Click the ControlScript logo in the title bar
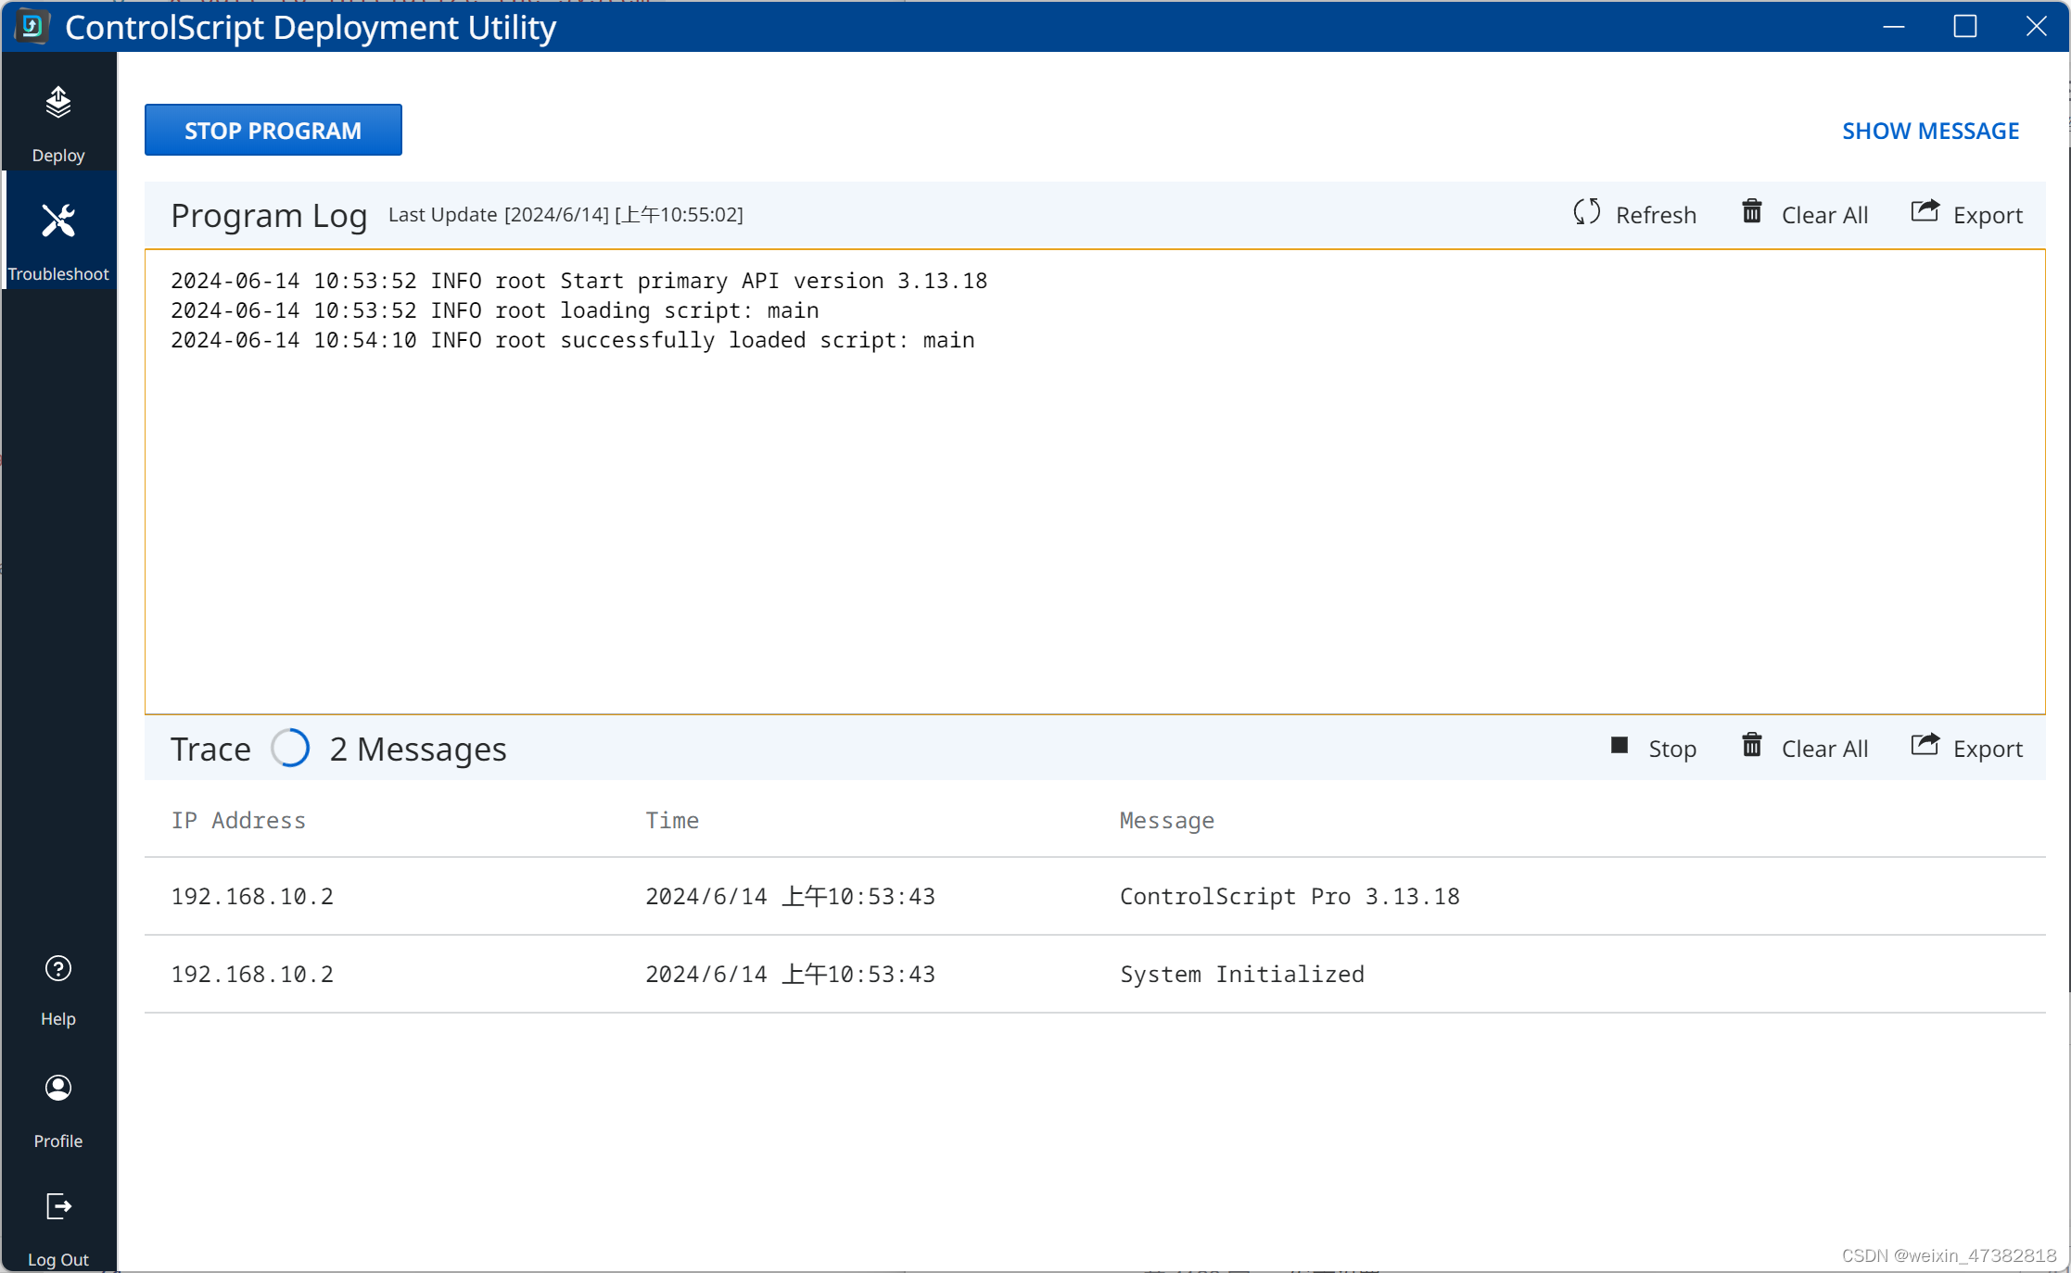The height and width of the screenshot is (1273, 2071). pyautogui.click(x=31, y=27)
